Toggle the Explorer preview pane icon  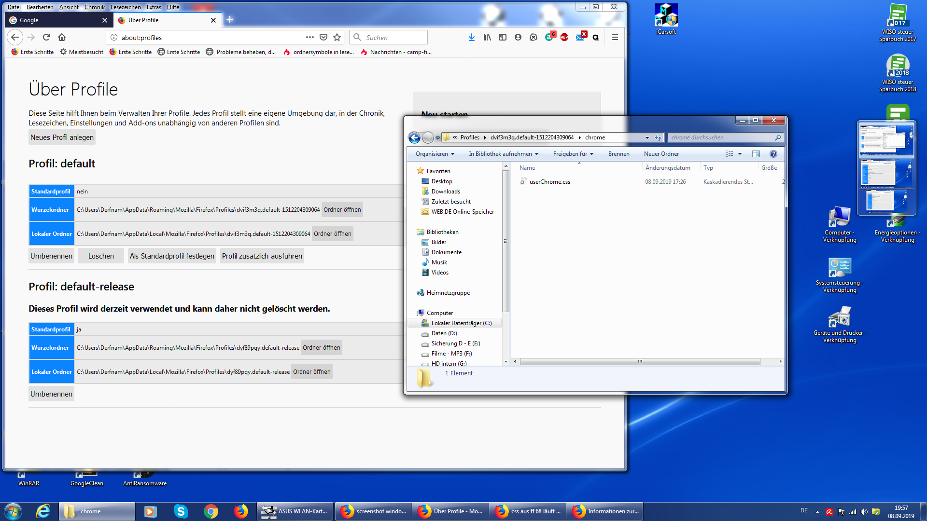click(x=756, y=154)
